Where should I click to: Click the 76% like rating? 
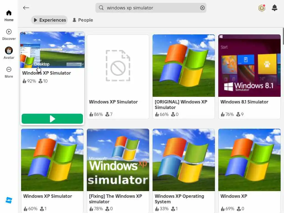tap(227, 114)
